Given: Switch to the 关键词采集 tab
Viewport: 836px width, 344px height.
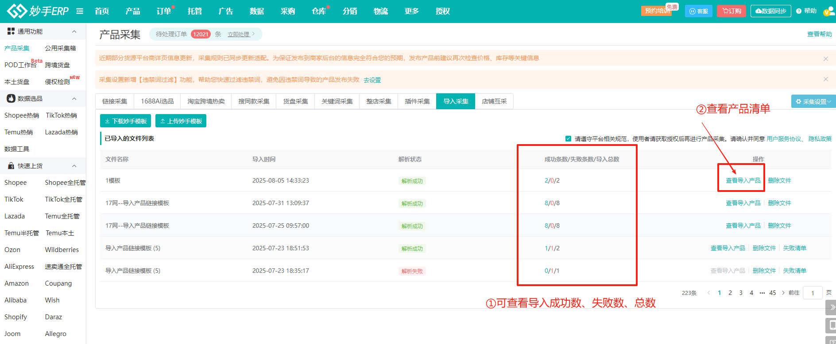Looking at the screenshot, I should (337, 101).
